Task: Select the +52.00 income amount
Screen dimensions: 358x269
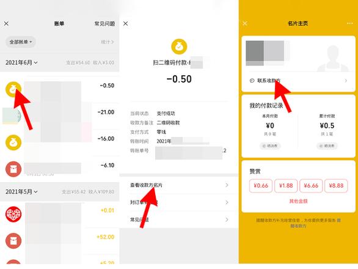Action: click(x=105, y=237)
